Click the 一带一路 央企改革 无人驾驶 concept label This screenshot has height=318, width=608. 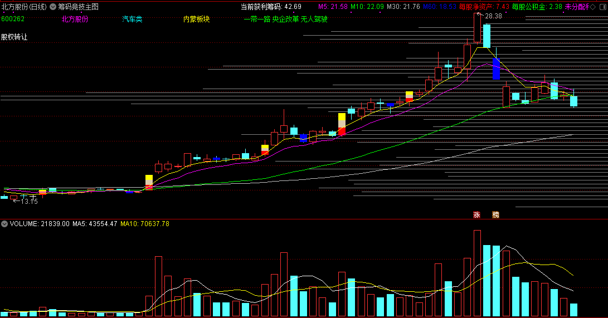click(x=286, y=19)
